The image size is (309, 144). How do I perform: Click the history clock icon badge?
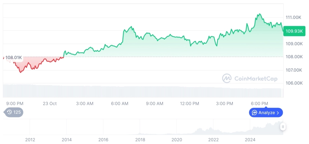tap(9, 112)
